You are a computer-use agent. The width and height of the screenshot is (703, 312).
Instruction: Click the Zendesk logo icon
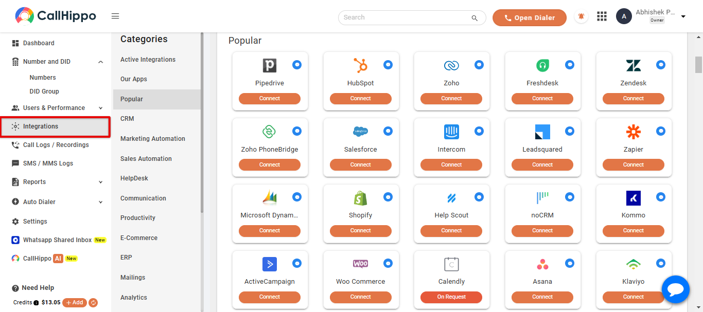tap(634, 65)
